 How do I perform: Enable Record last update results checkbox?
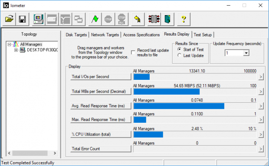[133, 52]
